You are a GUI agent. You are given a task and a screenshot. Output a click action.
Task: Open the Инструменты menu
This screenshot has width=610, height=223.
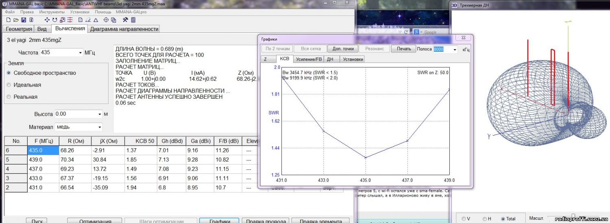coord(52,12)
